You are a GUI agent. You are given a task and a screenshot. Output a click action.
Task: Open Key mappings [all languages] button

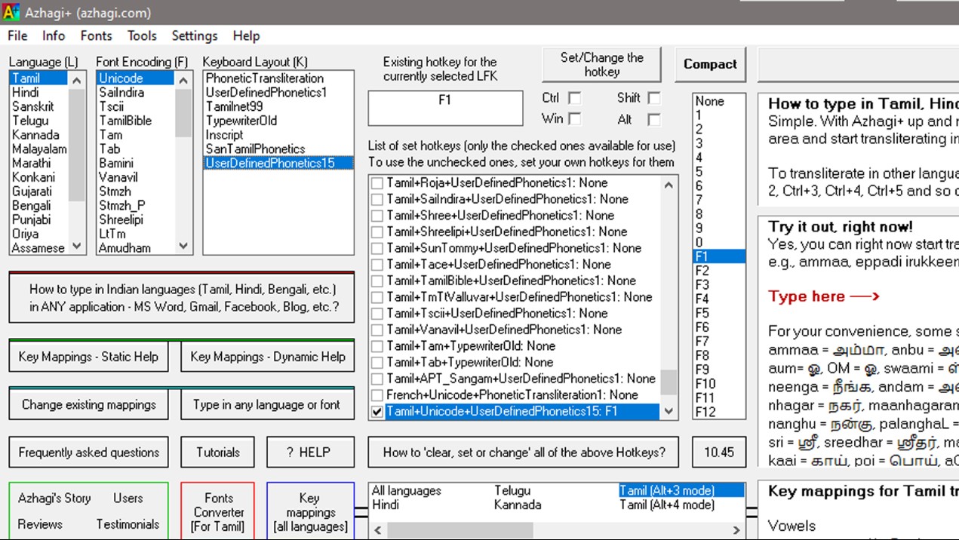[x=310, y=512]
